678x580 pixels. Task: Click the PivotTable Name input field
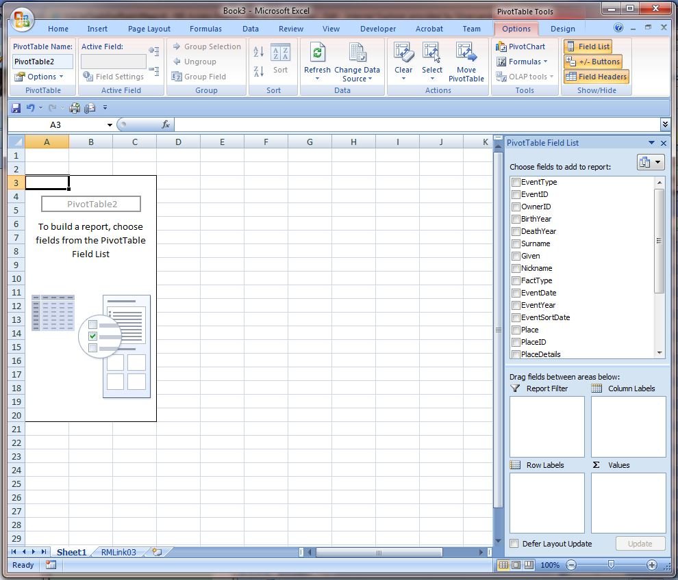(42, 62)
